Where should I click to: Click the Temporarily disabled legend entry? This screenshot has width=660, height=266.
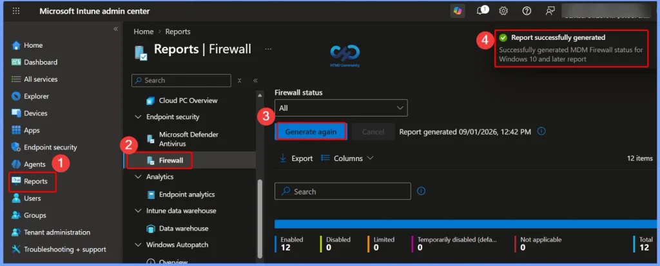click(454, 243)
